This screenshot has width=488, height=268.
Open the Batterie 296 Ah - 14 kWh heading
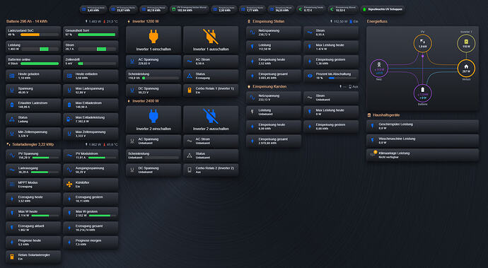[27, 21]
